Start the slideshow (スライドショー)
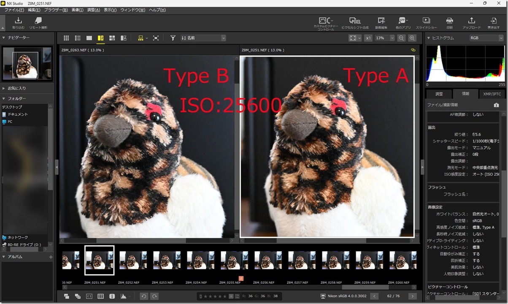The height and width of the screenshot is (304, 508). pos(426,23)
